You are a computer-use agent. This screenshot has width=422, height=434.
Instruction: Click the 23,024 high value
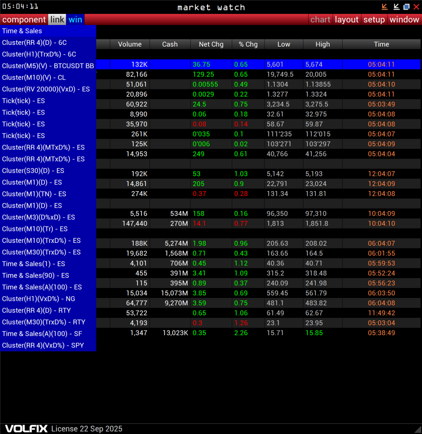tap(316, 184)
